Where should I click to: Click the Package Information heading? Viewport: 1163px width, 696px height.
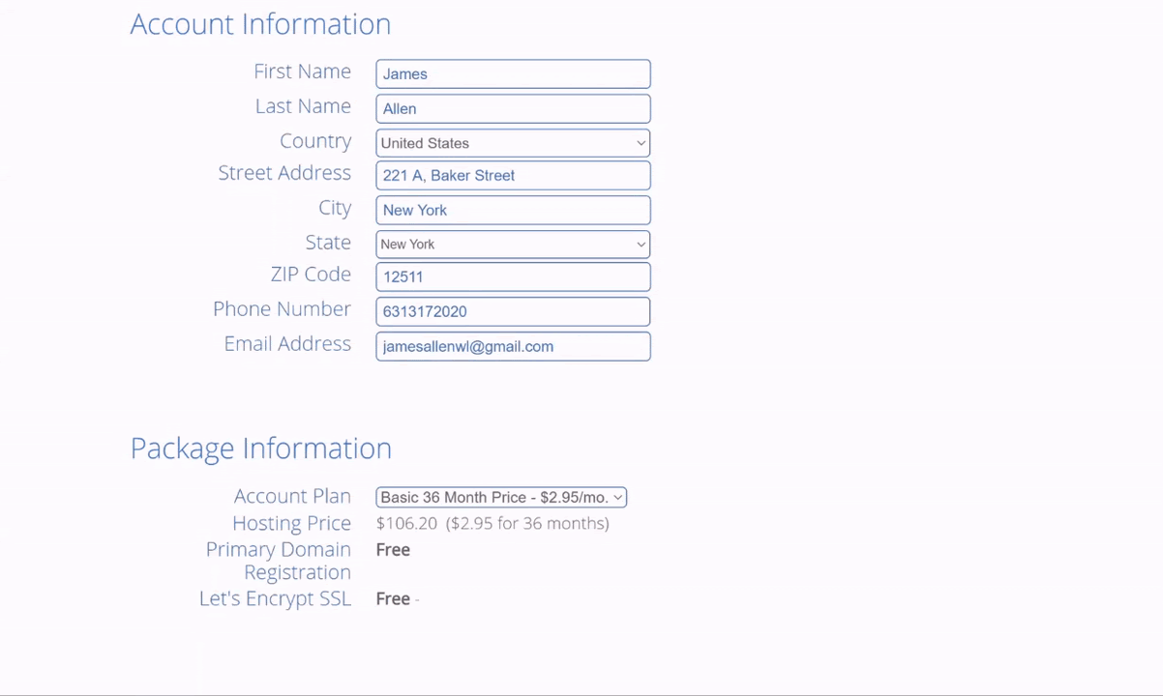pos(260,449)
